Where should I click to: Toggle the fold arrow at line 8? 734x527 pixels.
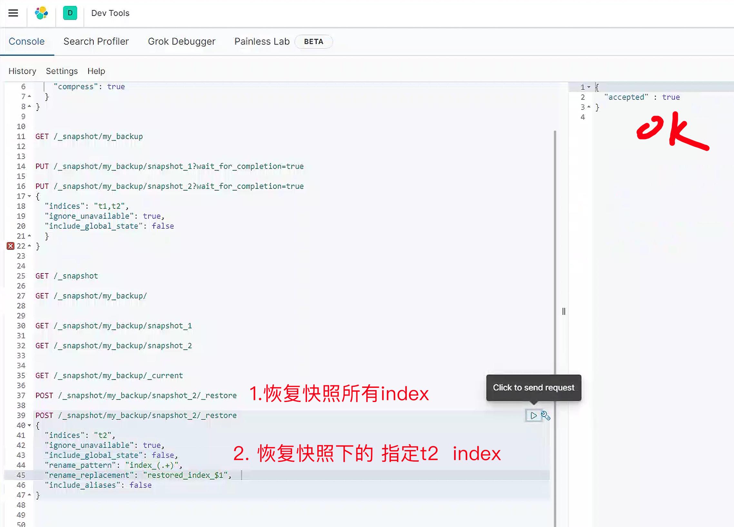point(29,107)
